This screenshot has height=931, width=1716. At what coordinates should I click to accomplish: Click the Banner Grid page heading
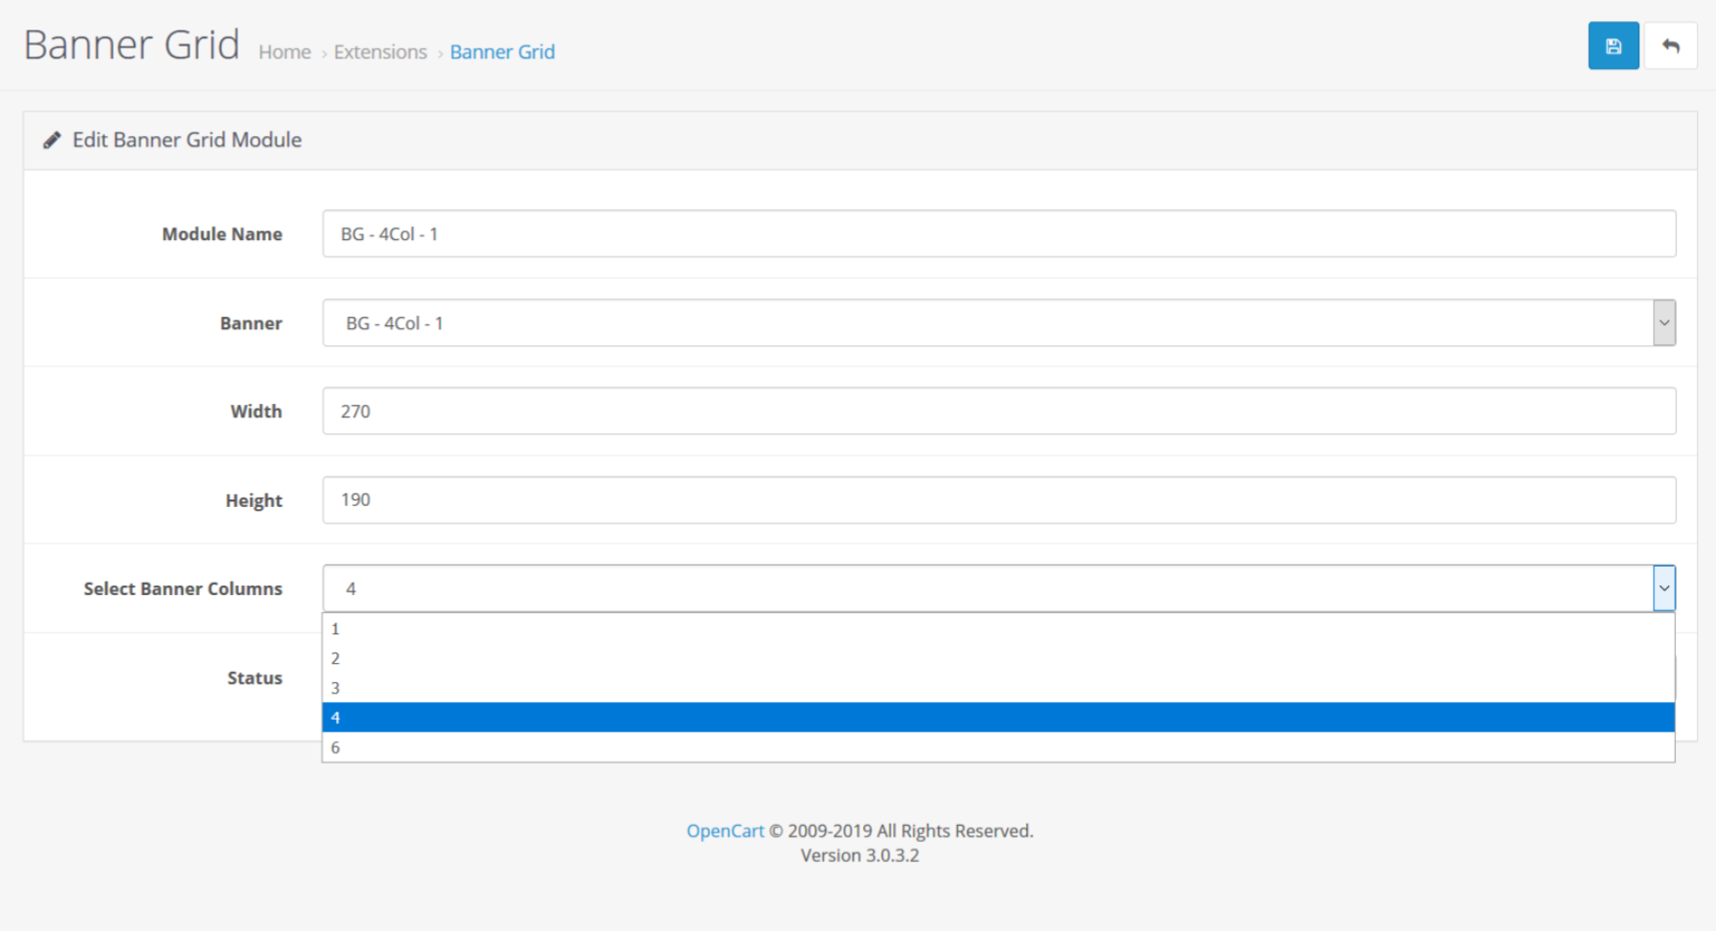[132, 45]
